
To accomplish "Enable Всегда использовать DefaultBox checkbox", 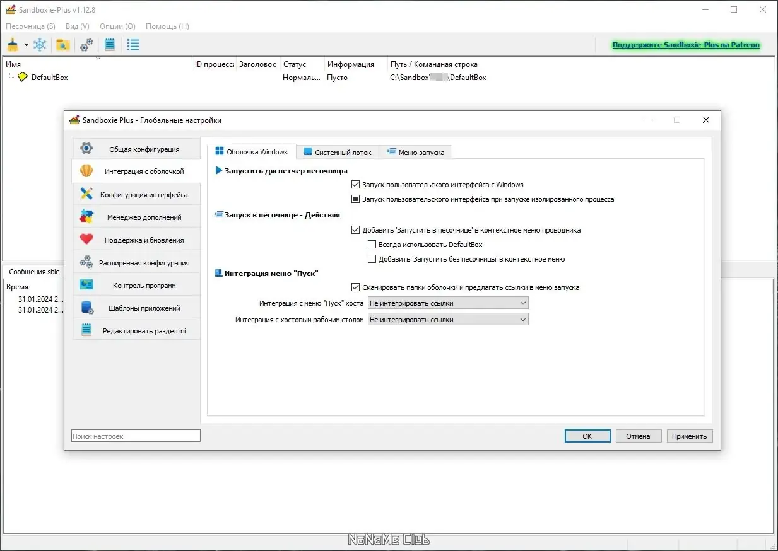I will click(372, 245).
